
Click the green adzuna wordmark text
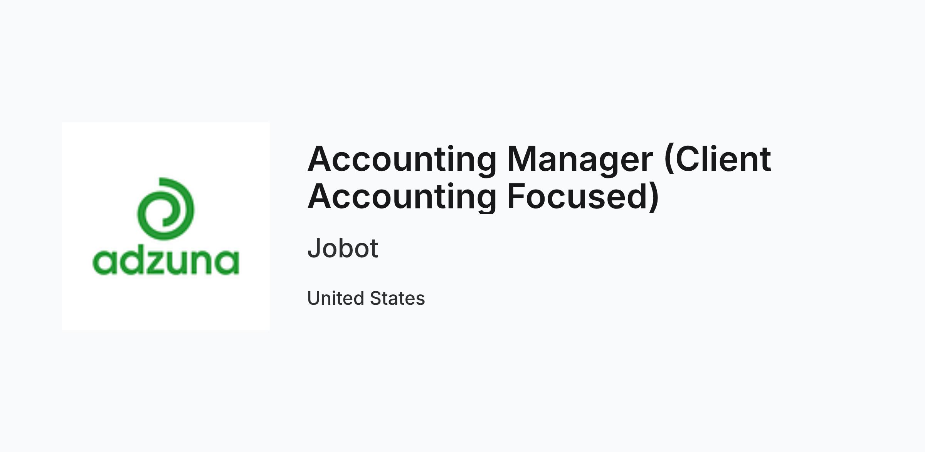click(166, 261)
